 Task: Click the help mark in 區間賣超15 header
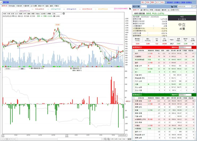pyautogui.click(x=170, y=95)
